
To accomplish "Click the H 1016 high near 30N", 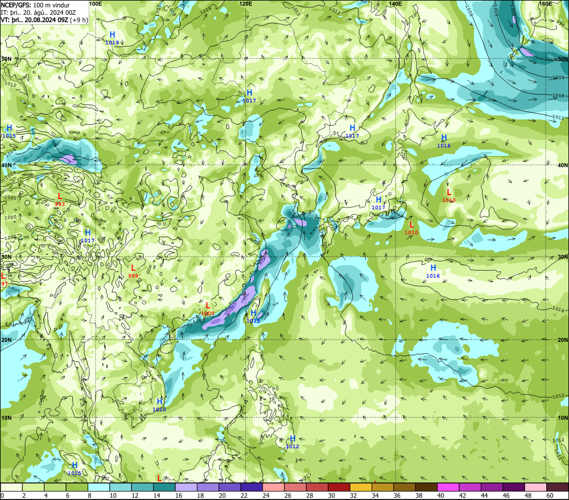I will 433,271.
